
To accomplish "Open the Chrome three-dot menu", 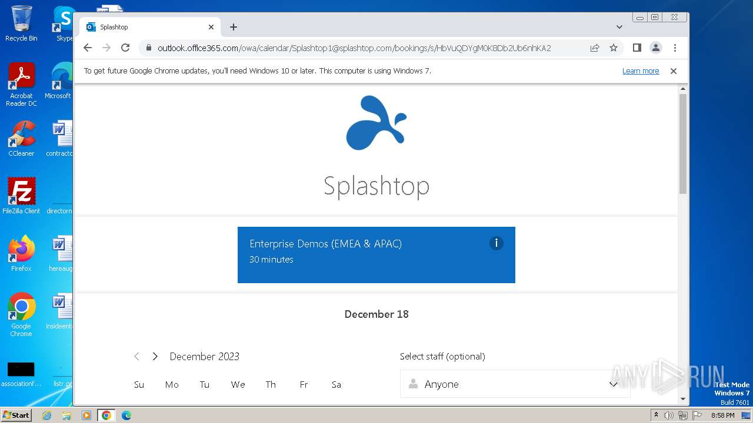I will [675, 48].
